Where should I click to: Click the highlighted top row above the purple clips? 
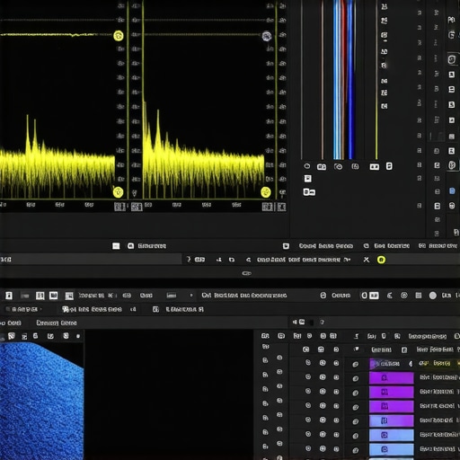pos(414,364)
